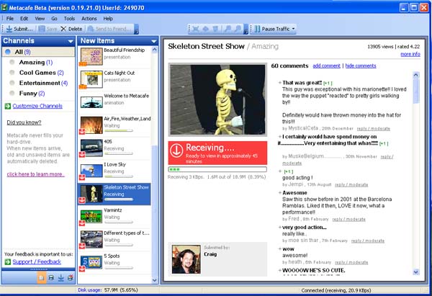Click the main green receiving progress bar

coord(217,169)
